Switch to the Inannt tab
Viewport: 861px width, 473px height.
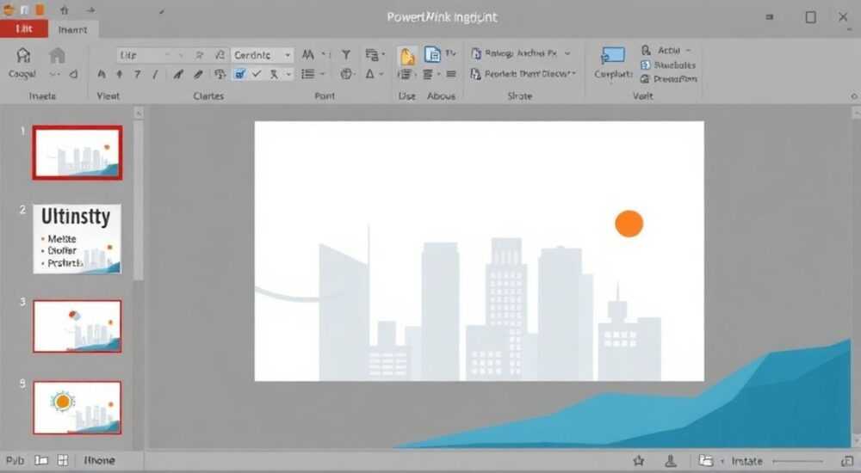pos(73,29)
